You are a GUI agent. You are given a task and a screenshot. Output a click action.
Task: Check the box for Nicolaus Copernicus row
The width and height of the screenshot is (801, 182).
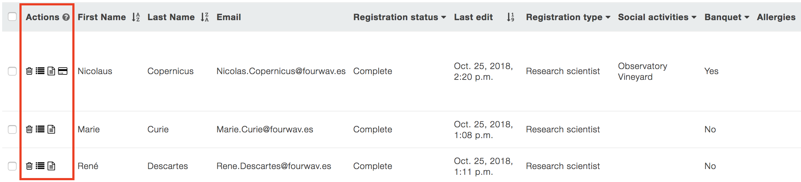(x=12, y=71)
